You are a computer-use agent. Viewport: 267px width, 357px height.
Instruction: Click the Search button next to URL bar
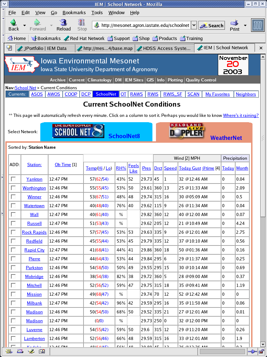(x=211, y=25)
